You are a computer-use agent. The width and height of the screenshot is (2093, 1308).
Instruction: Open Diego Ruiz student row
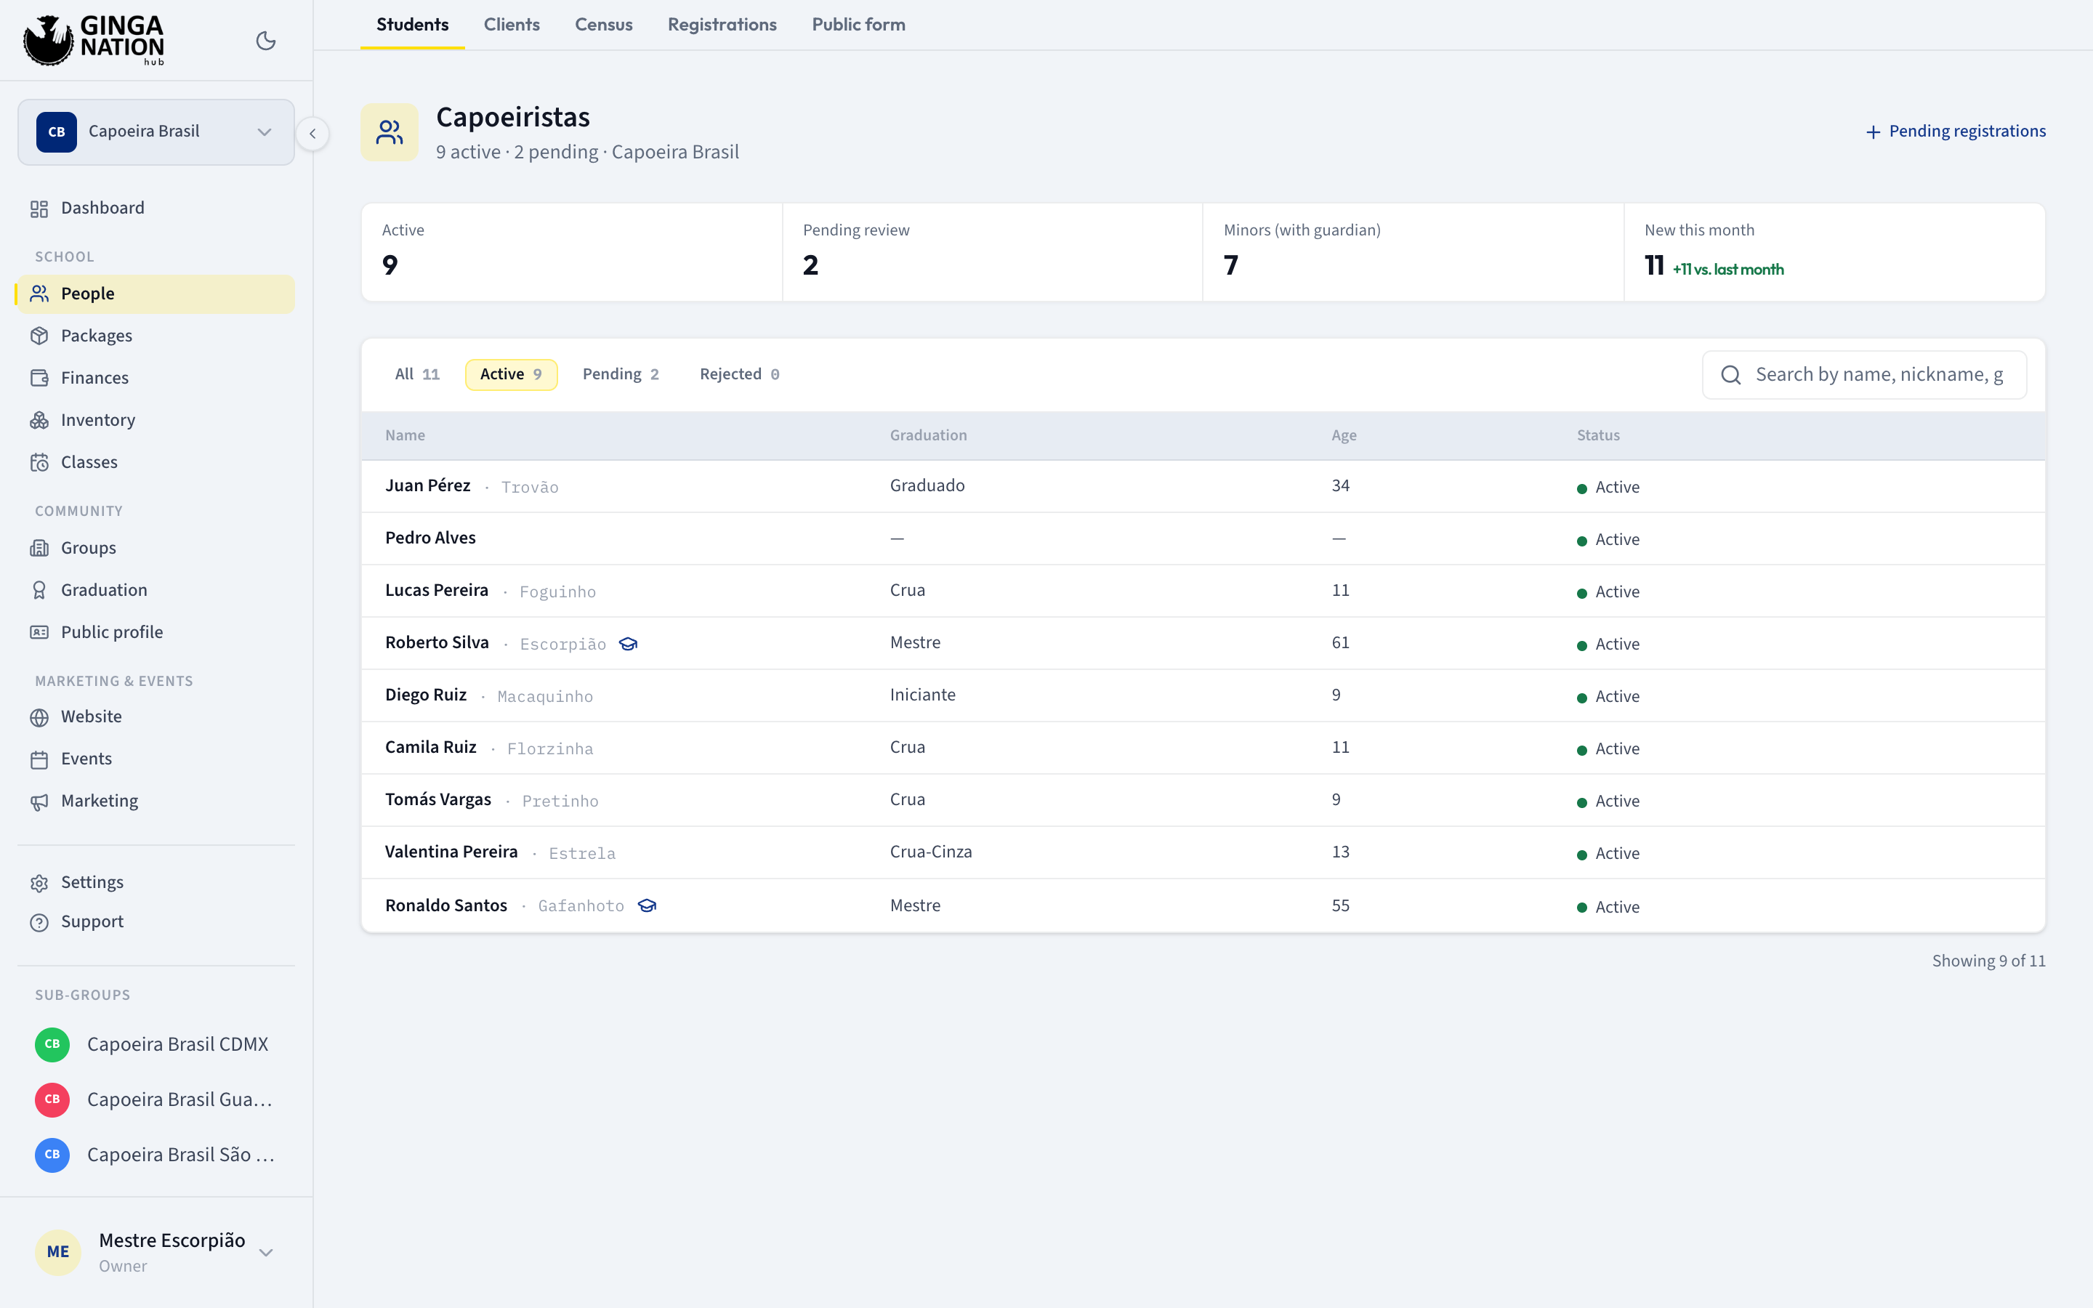(x=1203, y=695)
